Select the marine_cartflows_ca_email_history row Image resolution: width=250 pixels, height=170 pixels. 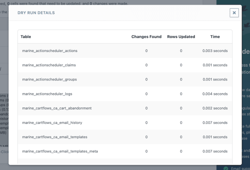52,123
